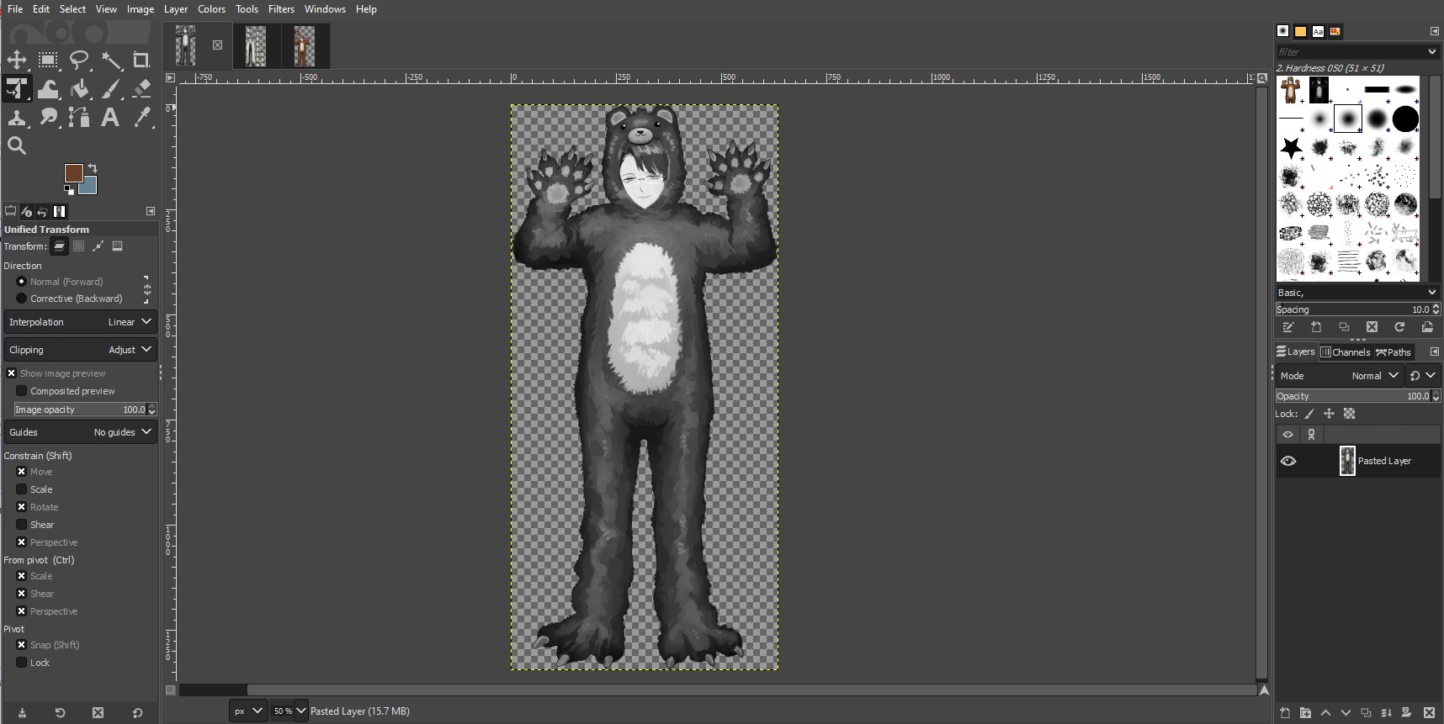The image size is (1444, 724).
Task: Enable Composited preview option
Action: [x=22, y=391]
